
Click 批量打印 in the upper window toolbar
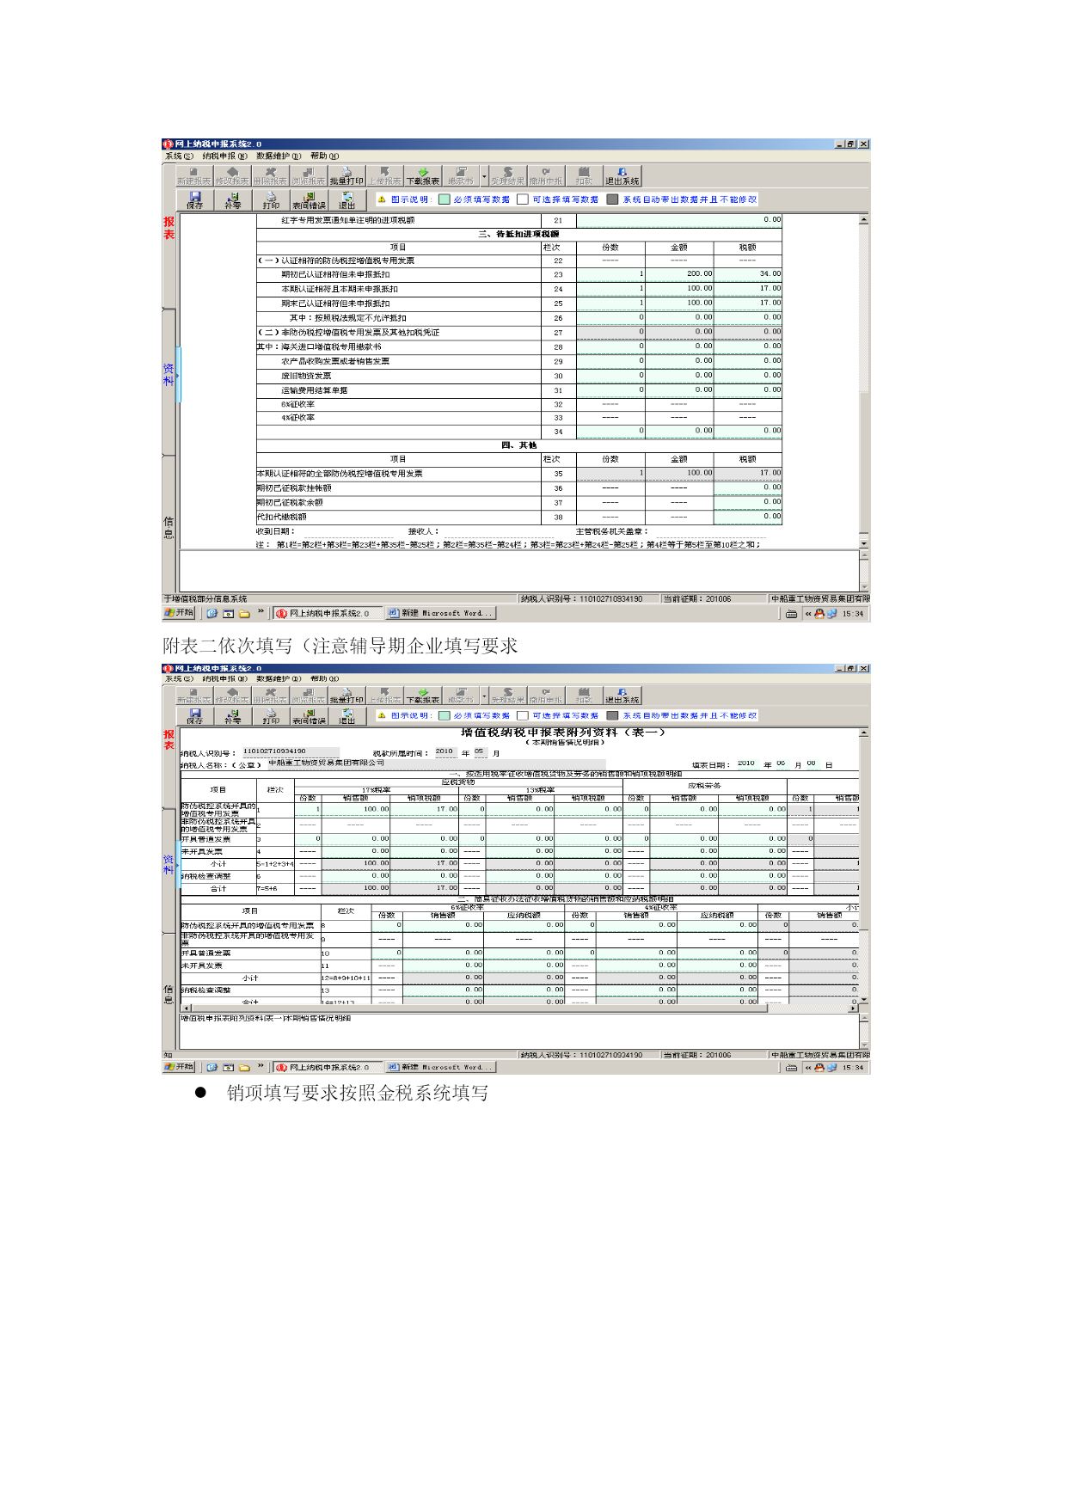point(346,176)
